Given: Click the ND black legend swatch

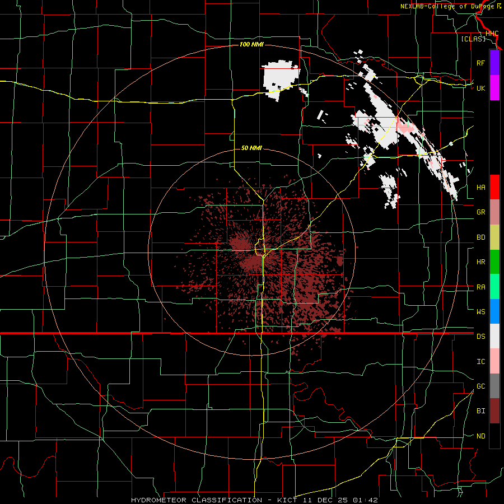Looking at the screenshot, I should (494, 436).
